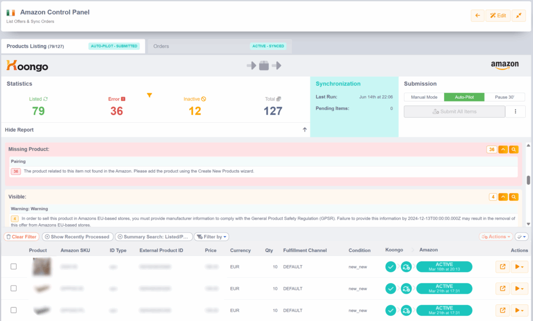This screenshot has height=321, width=533.
Task: Open the external link in the Mar 16th row
Action: pos(502,267)
